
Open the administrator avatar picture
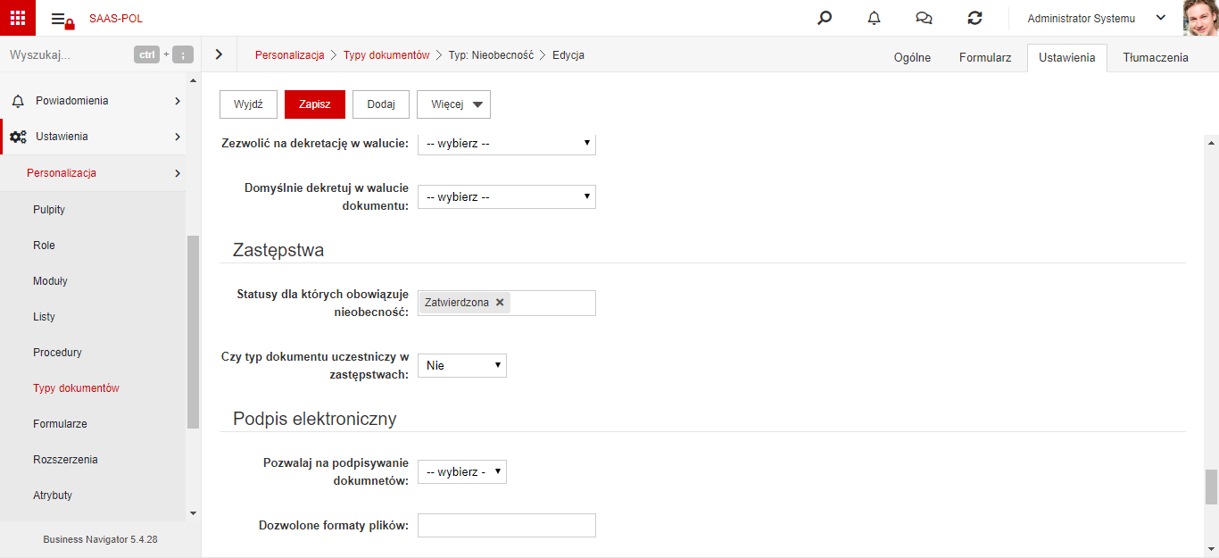point(1200,18)
